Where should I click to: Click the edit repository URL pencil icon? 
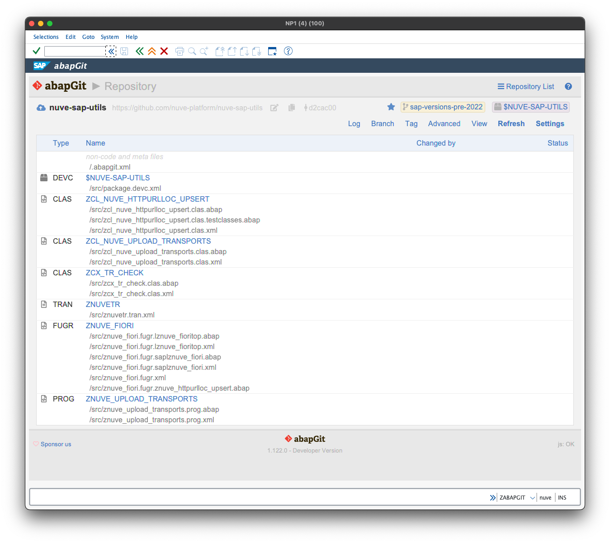[274, 108]
